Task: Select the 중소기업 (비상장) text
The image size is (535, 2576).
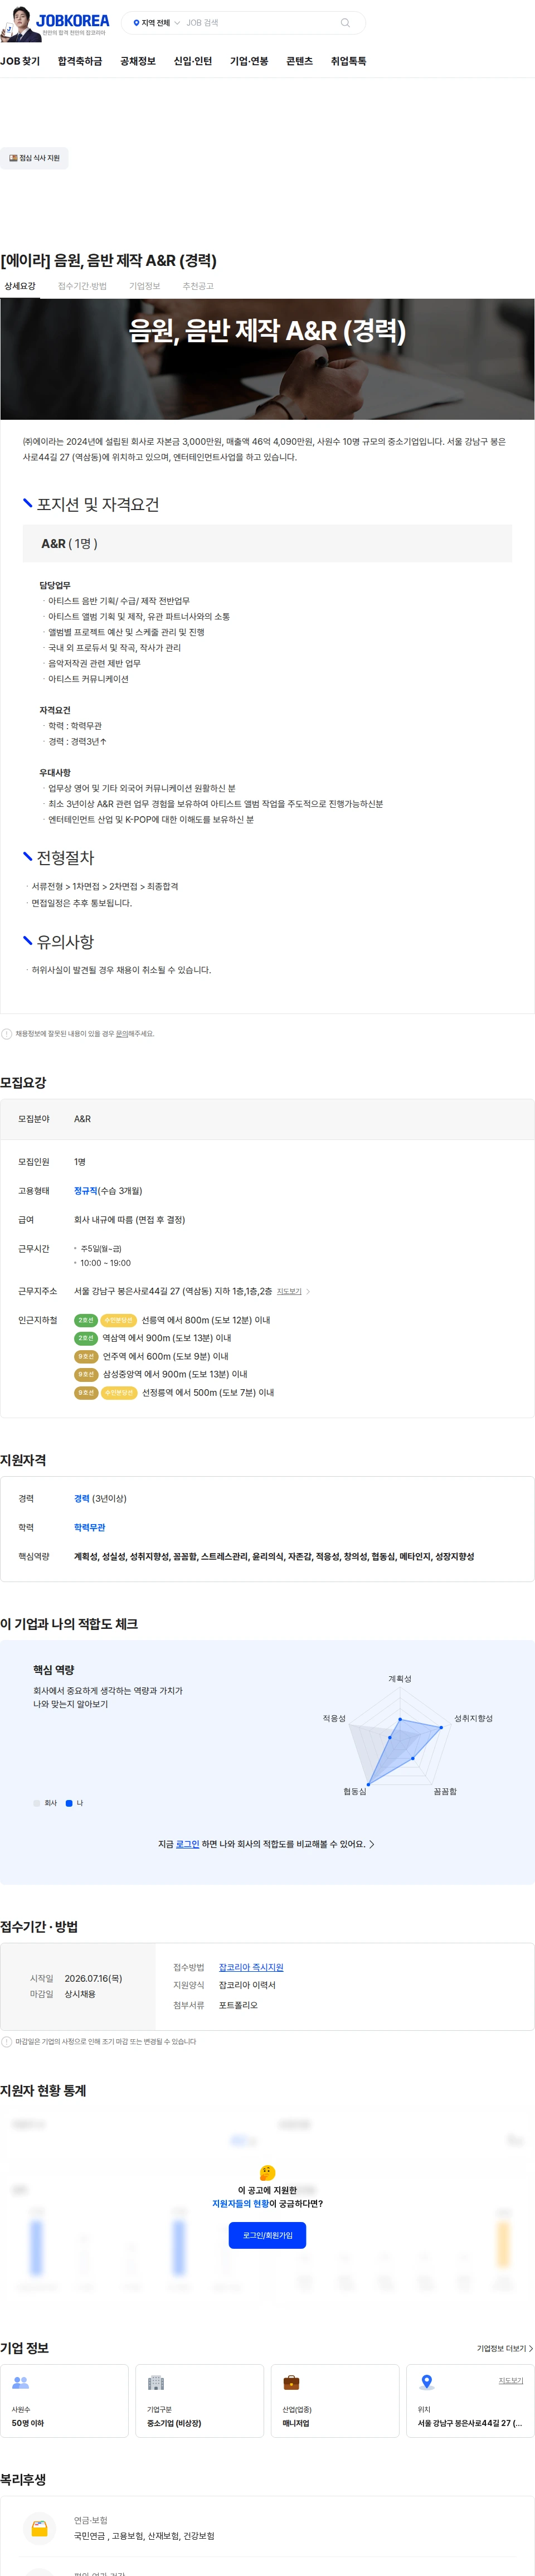Action: click(x=174, y=2423)
